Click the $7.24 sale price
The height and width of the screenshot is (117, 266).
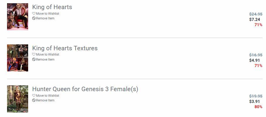click(255, 20)
